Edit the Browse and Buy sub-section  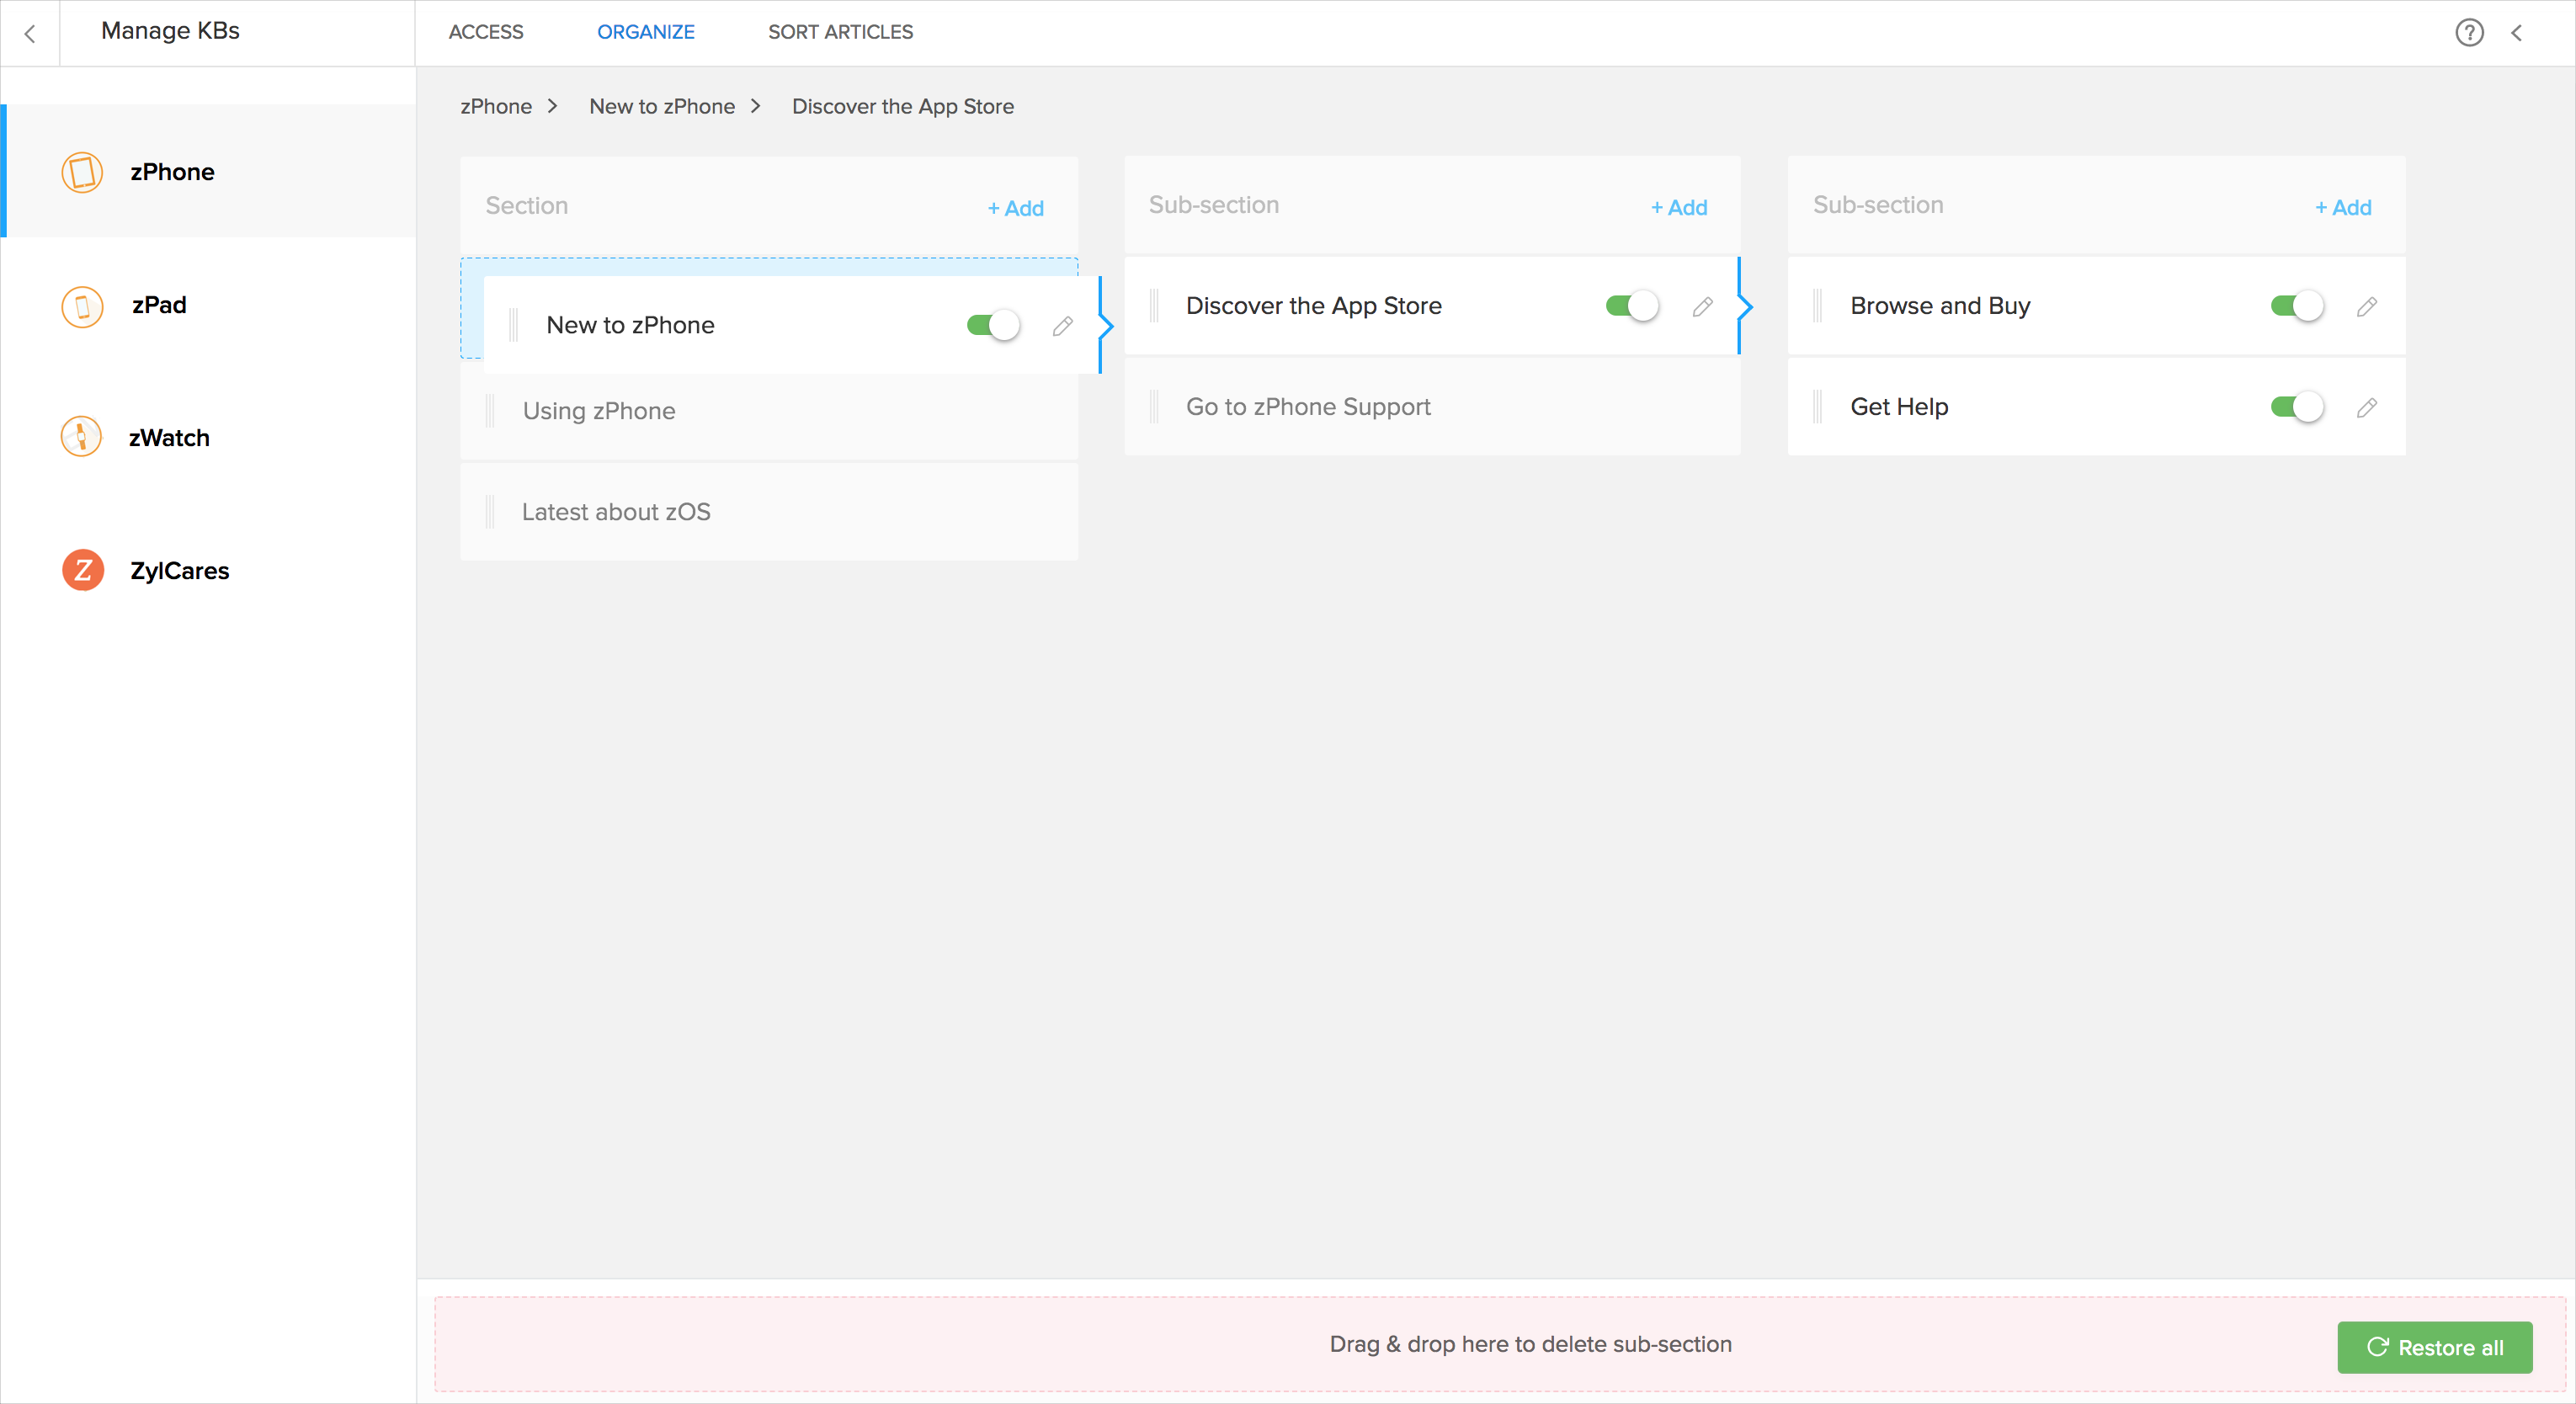[x=2366, y=307]
